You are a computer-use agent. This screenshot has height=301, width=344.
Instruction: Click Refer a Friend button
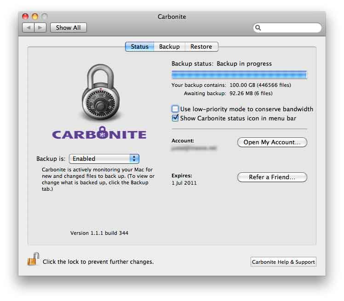pos(272,177)
